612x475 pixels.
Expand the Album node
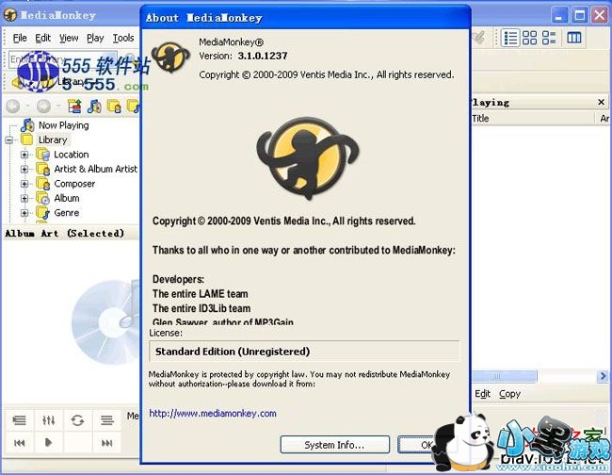pyautogui.click(x=24, y=199)
